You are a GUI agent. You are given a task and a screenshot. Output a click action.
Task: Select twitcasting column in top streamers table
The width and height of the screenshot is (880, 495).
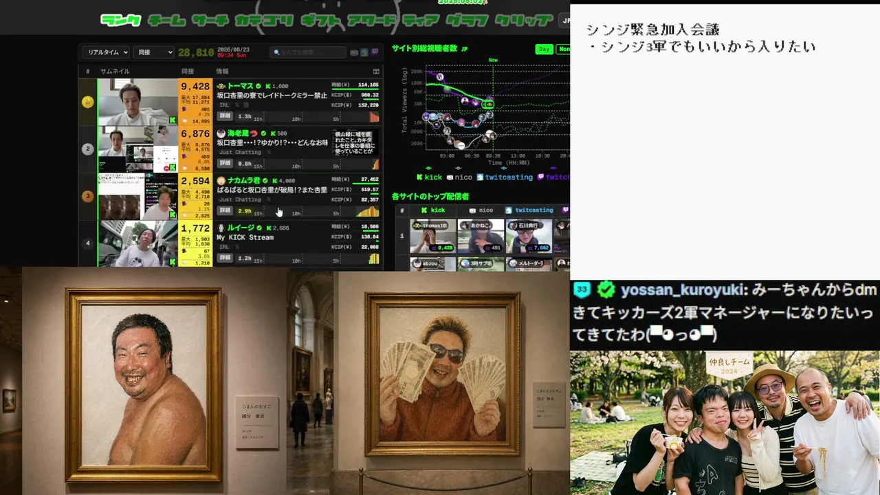click(x=529, y=210)
